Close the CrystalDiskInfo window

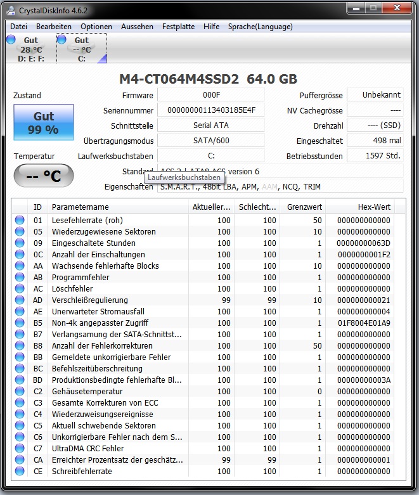[x=397, y=8]
